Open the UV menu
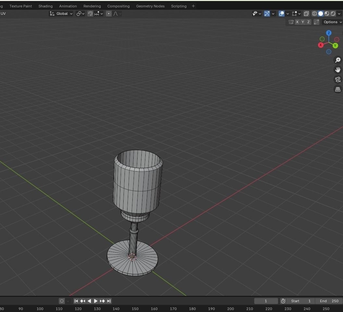343x312 pixels. click(x=3, y=14)
